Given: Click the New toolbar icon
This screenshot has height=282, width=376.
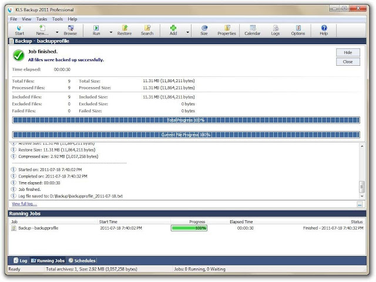Looking at the screenshot, I should [42, 30].
